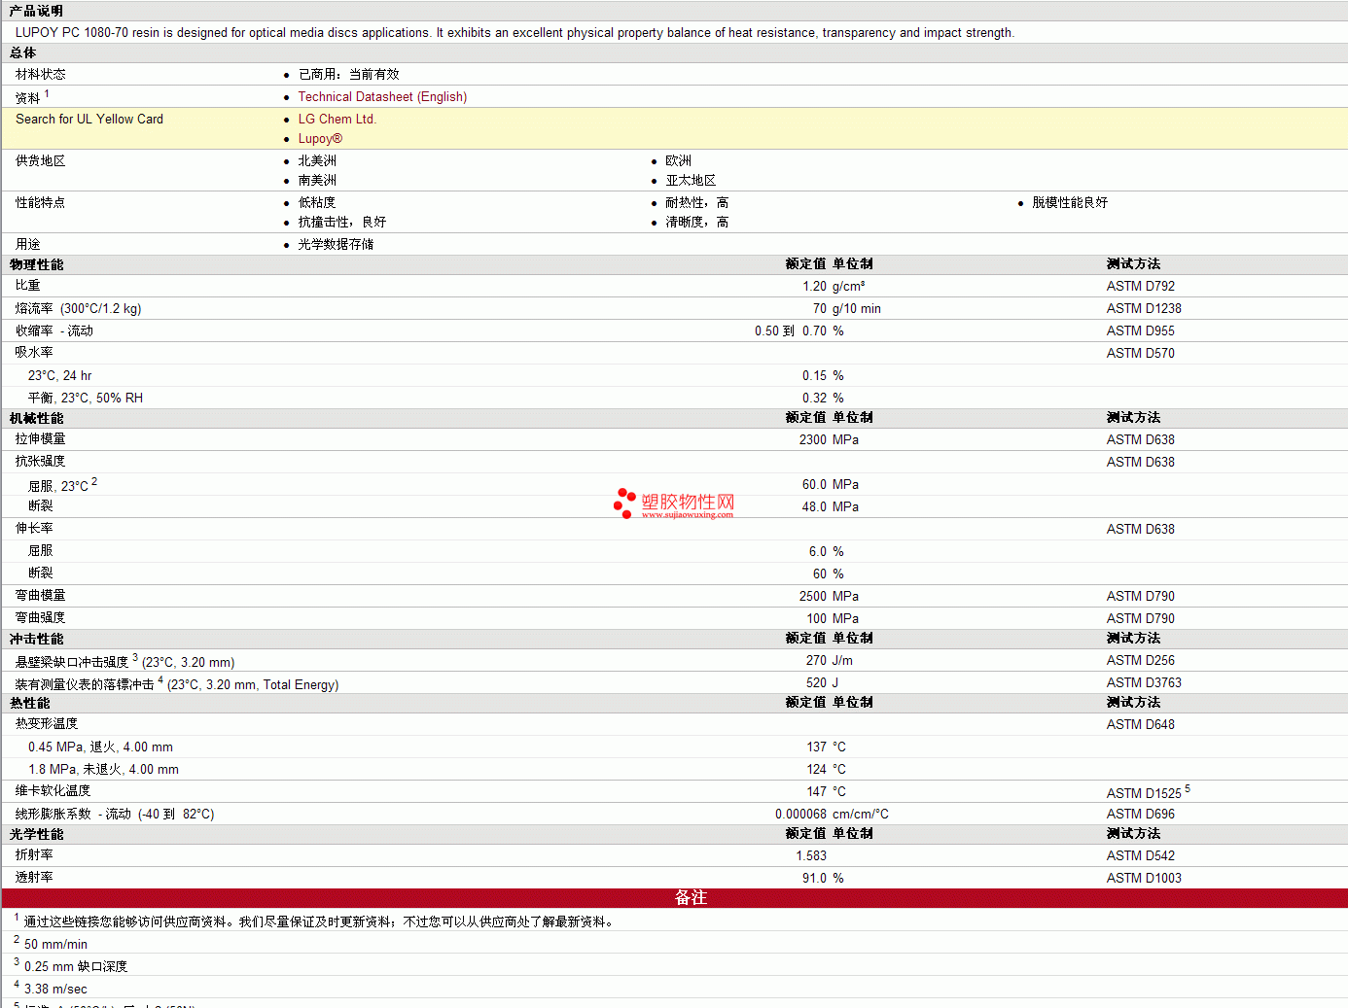Click the 欧洲 availability region
1348x1008 pixels.
click(x=678, y=161)
